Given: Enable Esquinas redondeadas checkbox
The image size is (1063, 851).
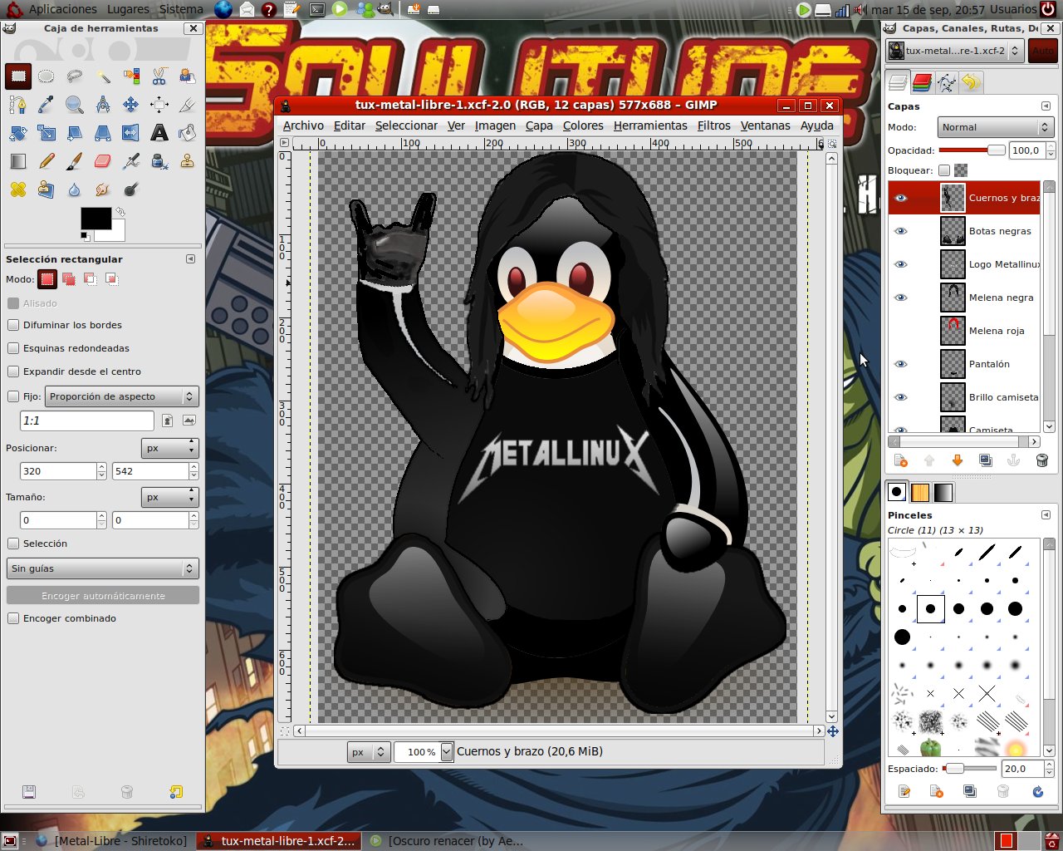Looking at the screenshot, I should tap(13, 348).
